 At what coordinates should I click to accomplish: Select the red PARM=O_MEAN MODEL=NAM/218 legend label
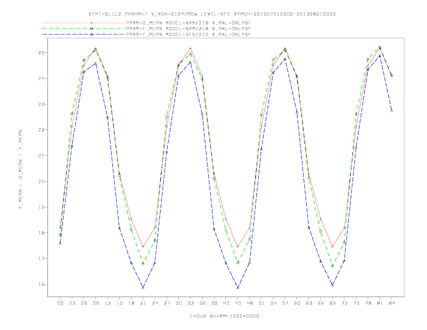(x=189, y=23)
